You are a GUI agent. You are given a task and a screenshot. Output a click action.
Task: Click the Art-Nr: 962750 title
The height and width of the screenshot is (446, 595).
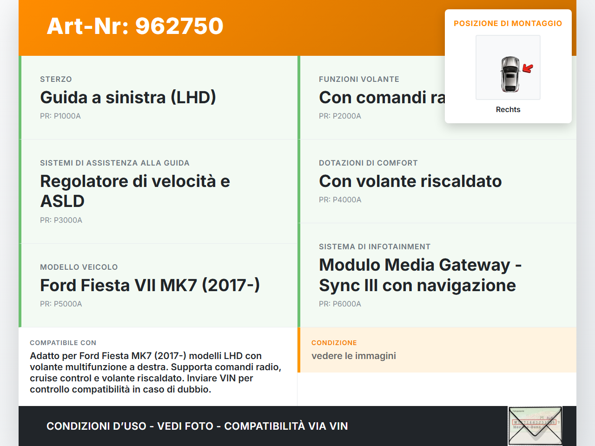point(135,26)
